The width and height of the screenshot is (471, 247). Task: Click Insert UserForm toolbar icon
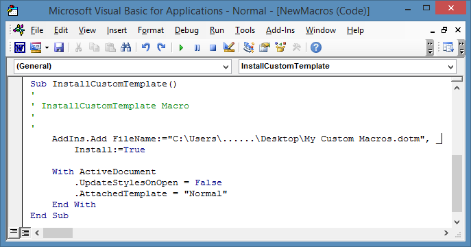pos(36,47)
